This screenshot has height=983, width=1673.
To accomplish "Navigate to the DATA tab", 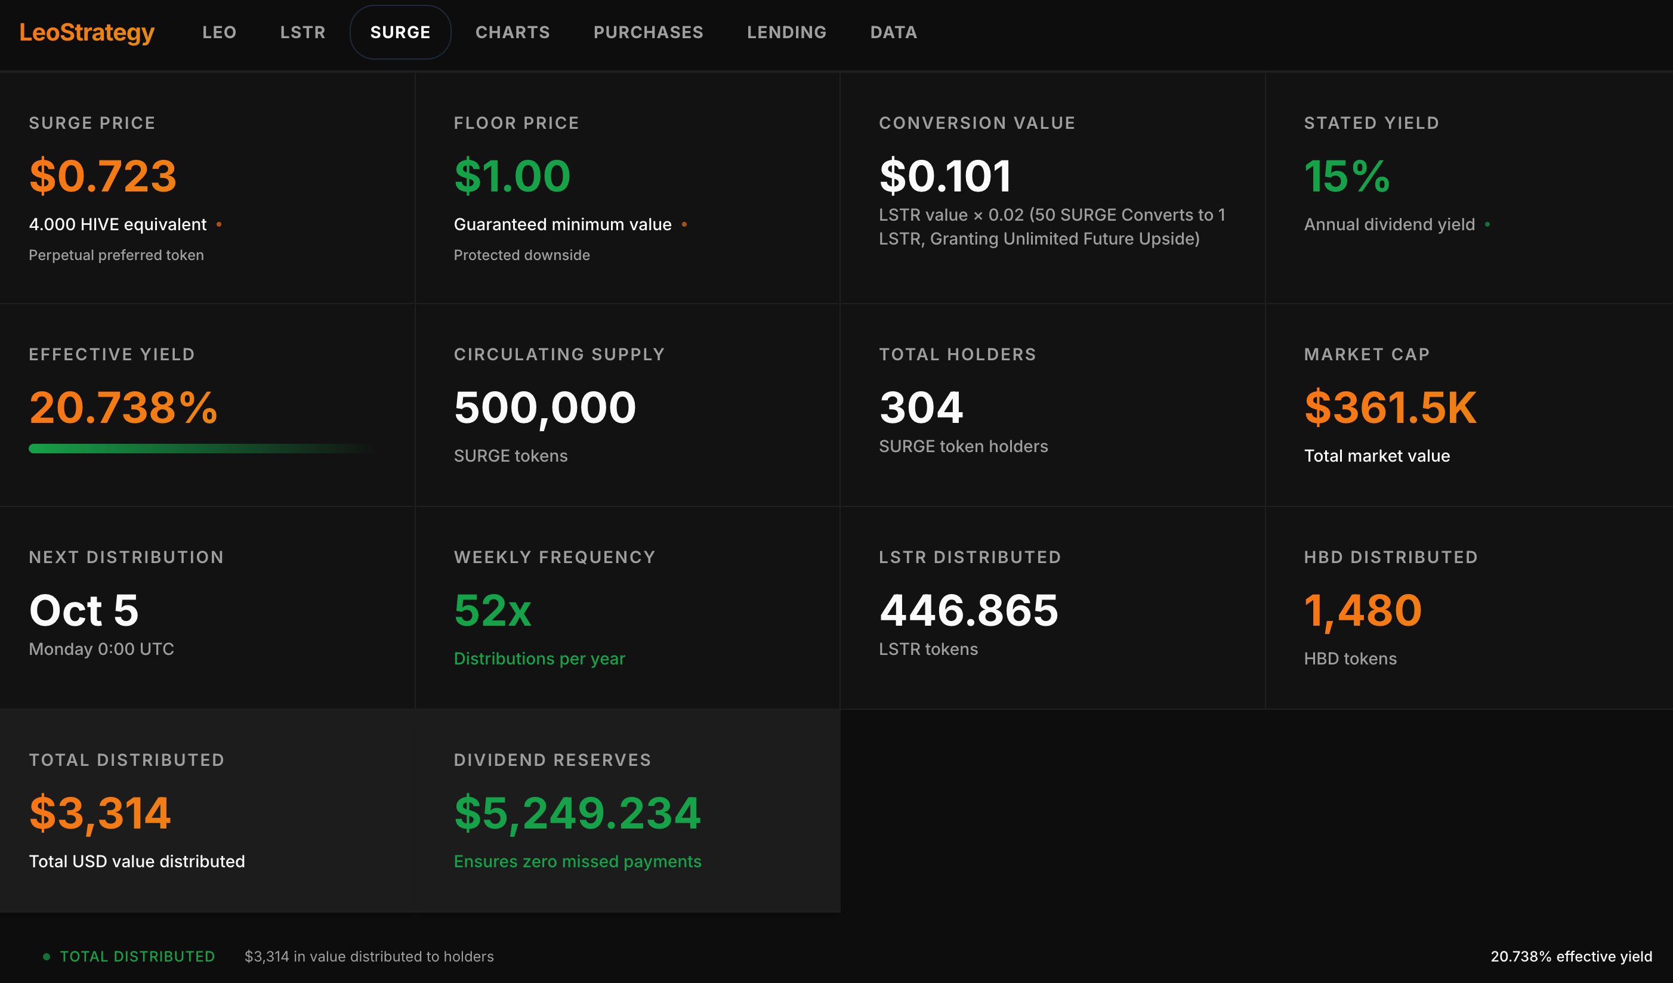I will click(894, 32).
